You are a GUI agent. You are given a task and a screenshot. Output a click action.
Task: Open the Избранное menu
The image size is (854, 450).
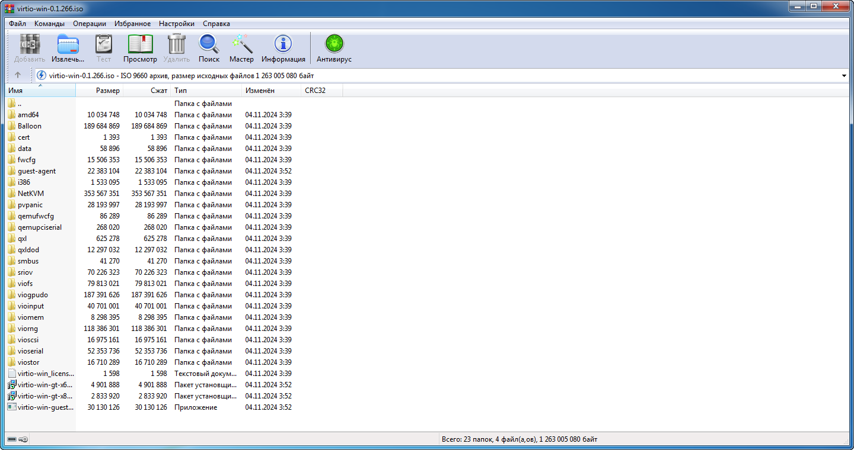pos(132,24)
